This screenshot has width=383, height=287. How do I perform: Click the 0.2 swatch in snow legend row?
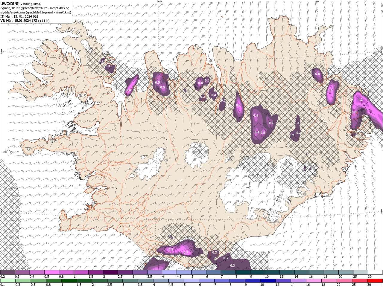[7, 272]
